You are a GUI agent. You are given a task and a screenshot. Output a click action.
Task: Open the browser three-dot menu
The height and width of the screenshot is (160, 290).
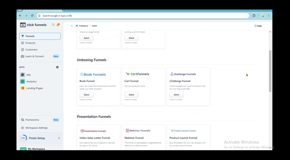[x=269, y=16]
